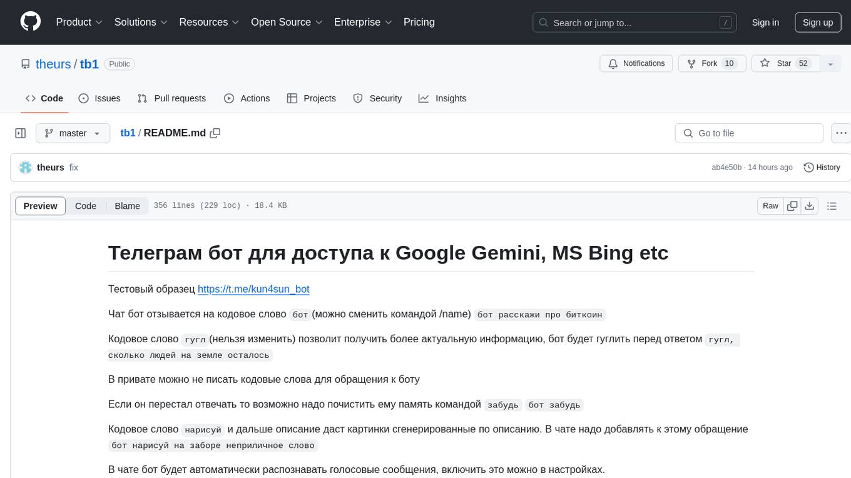Open the Enterprise dropdown

coord(363,22)
